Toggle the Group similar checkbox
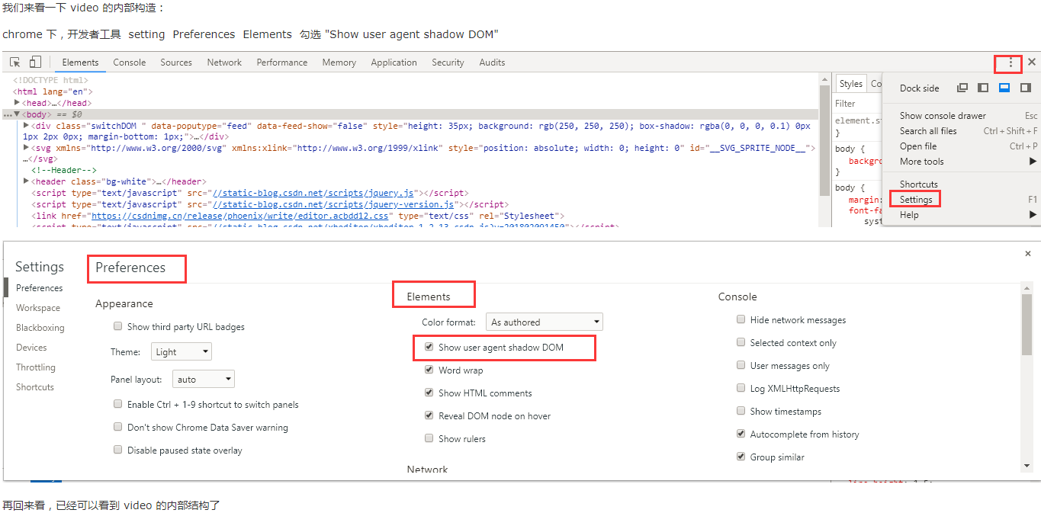1041x513 pixels. pyautogui.click(x=741, y=457)
